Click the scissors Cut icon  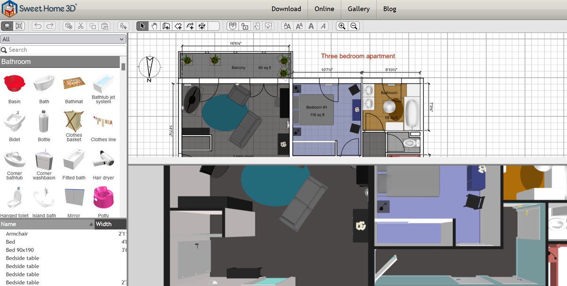pos(81,26)
